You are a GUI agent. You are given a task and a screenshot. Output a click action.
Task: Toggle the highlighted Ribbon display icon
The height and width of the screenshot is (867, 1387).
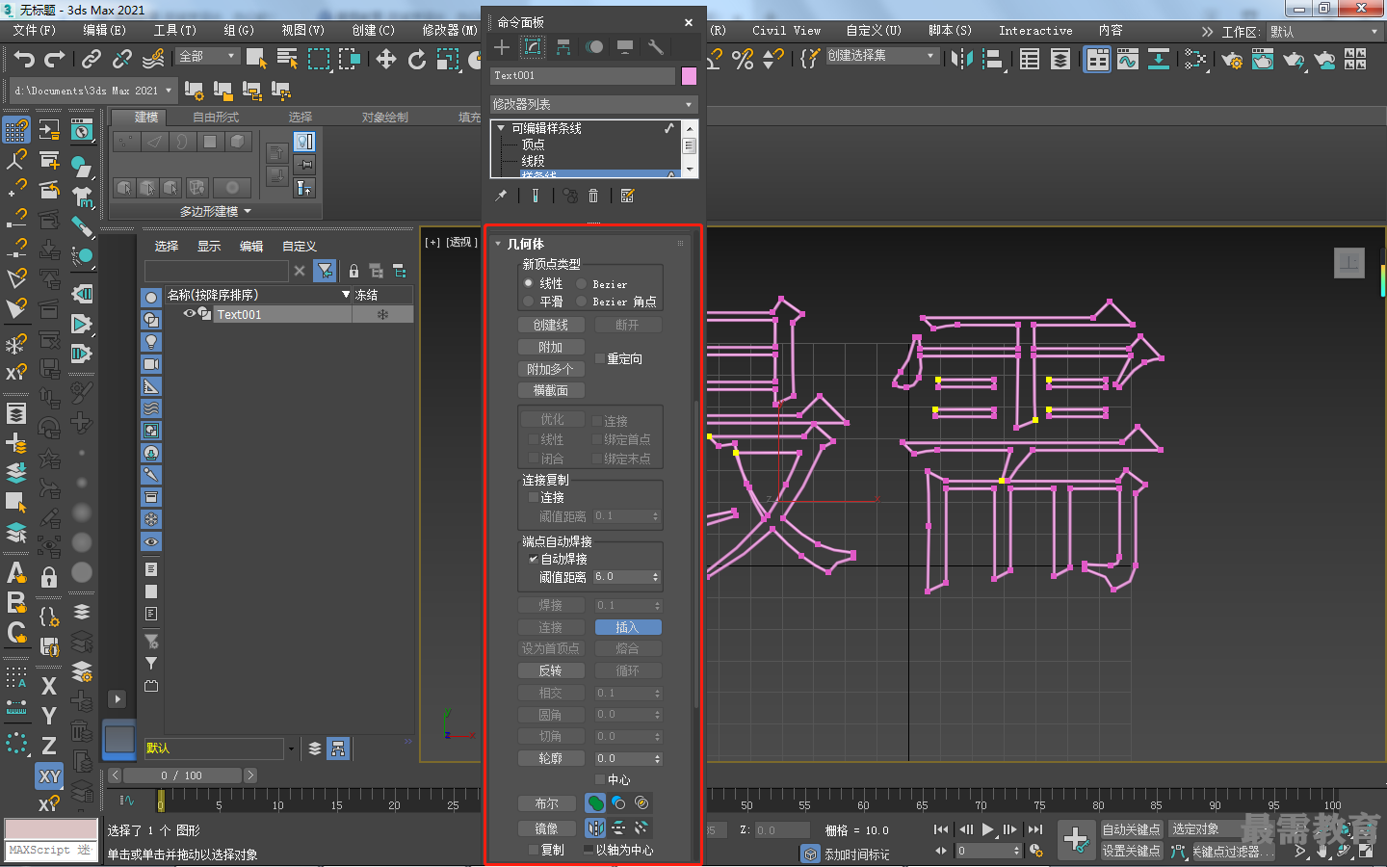pyautogui.click(x=1097, y=59)
